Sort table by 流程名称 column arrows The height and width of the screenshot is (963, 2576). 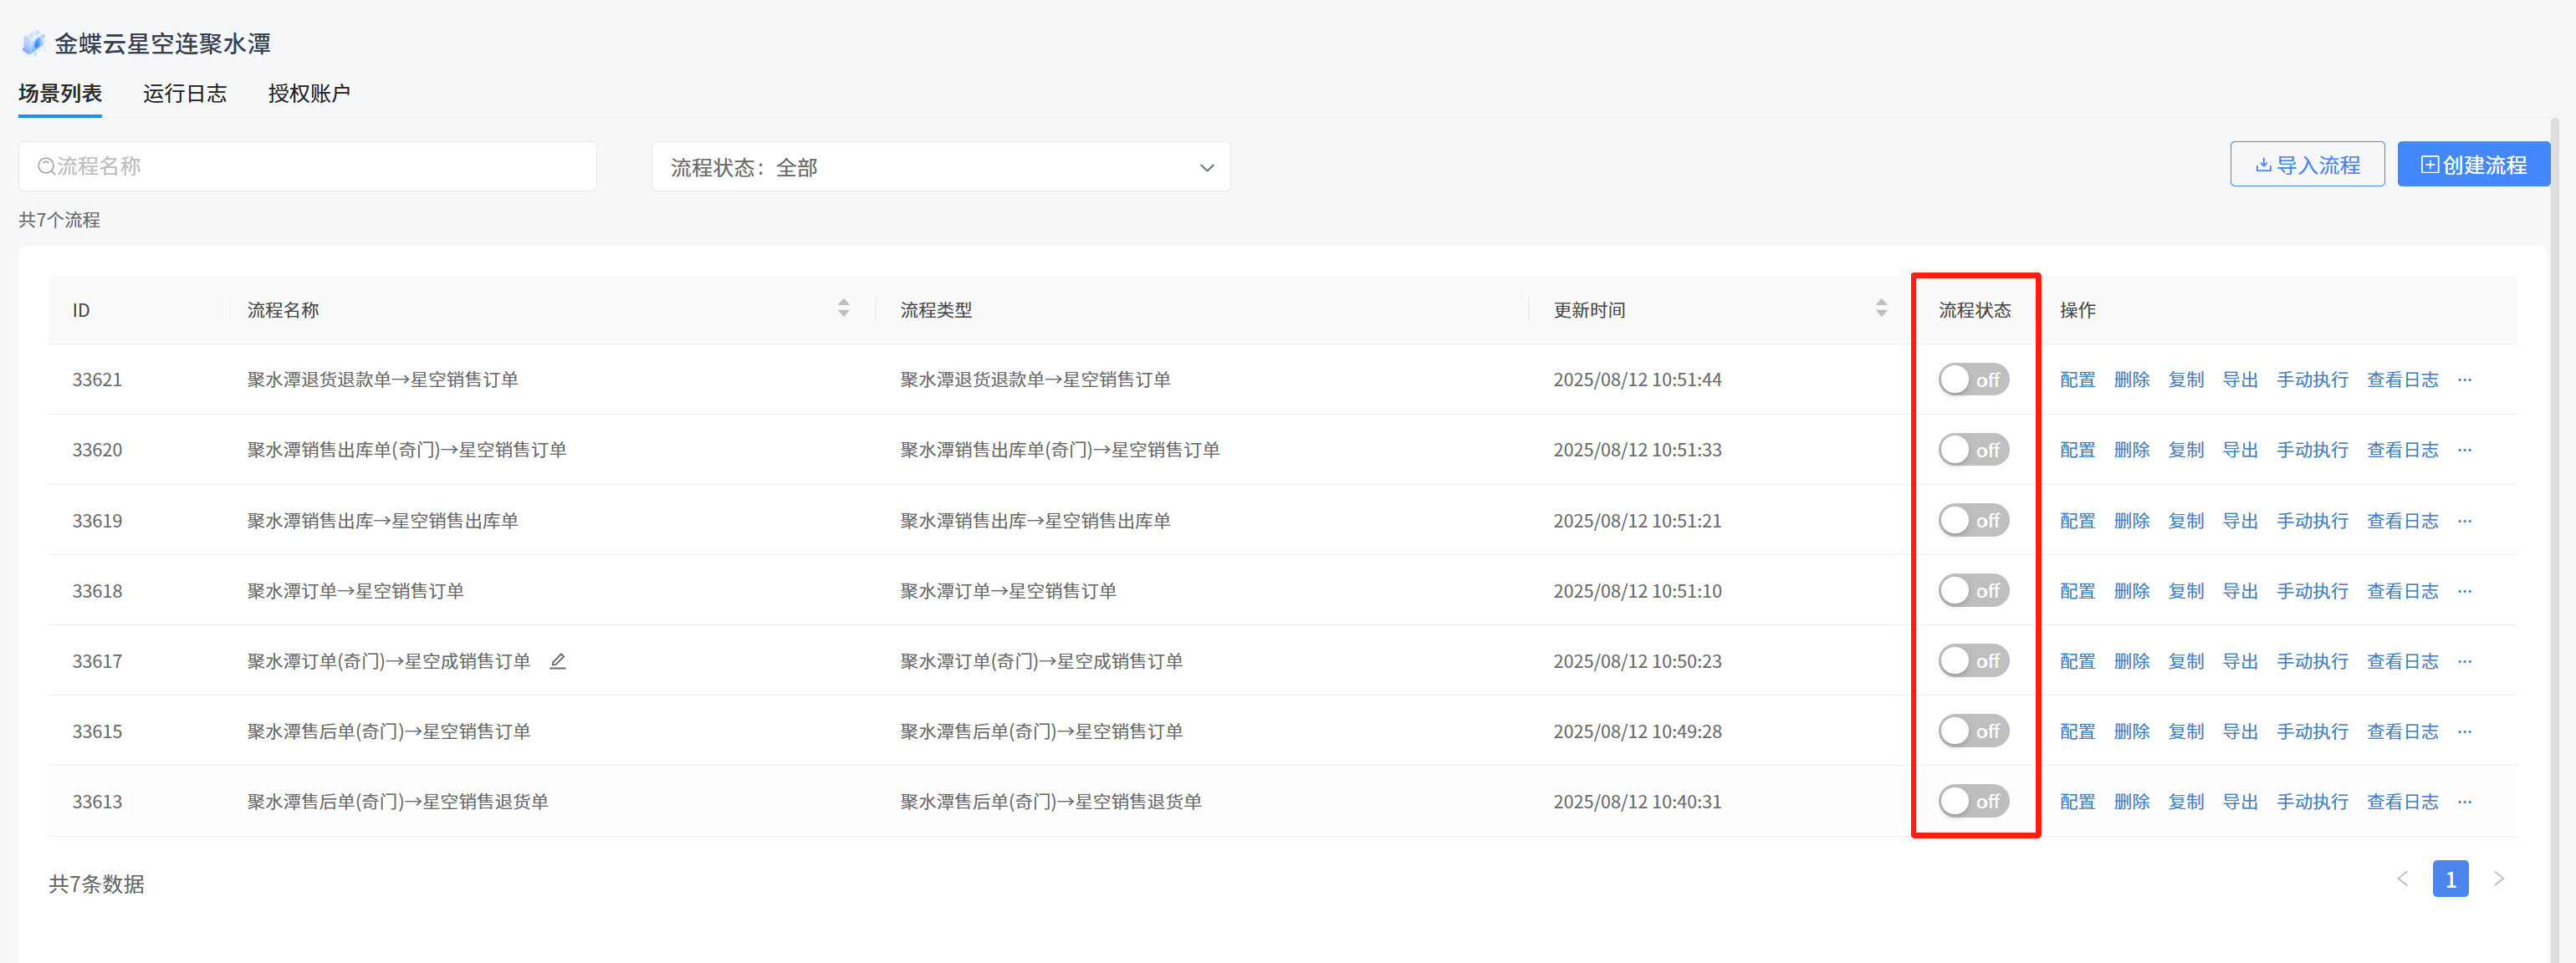coord(844,308)
